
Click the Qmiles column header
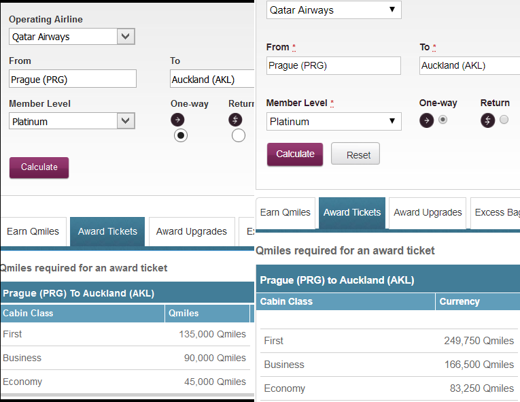click(207, 313)
